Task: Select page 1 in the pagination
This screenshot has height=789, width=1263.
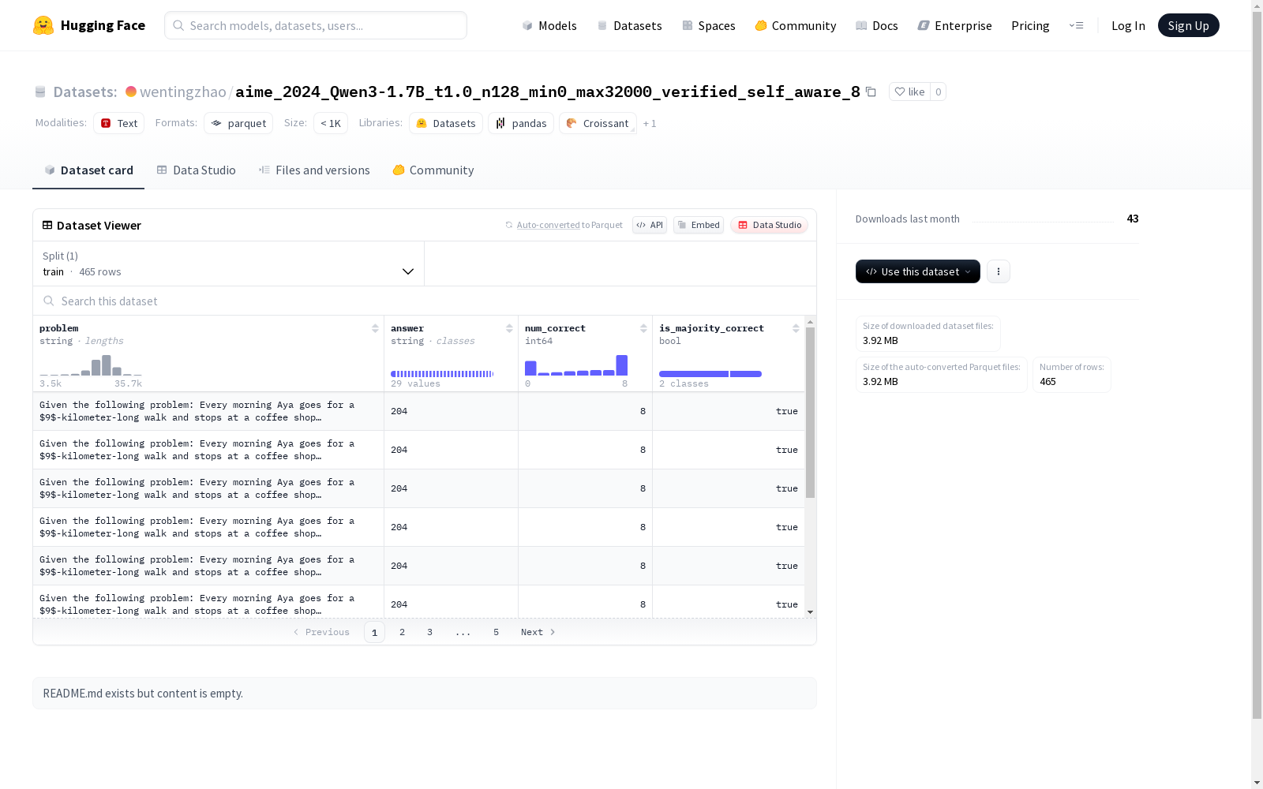Action: click(x=374, y=632)
